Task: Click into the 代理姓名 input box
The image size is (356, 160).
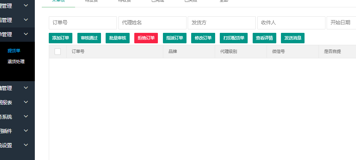Action: [152, 23]
